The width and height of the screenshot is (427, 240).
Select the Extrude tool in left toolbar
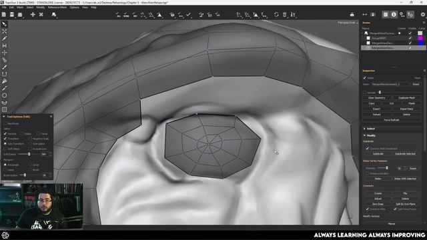coord(5,74)
